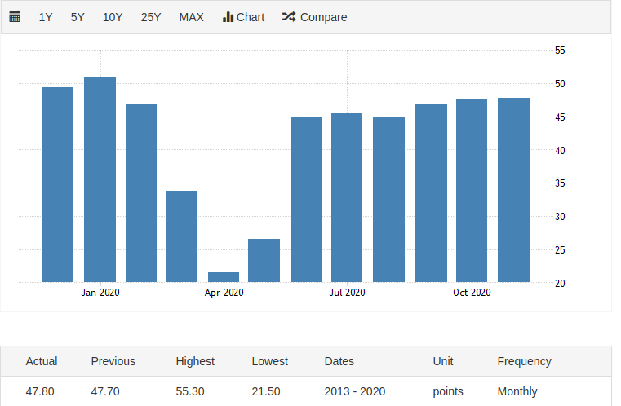Click the tallest bar for January 2020
The height and width of the screenshot is (406, 621).
click(x=100, y=179)
